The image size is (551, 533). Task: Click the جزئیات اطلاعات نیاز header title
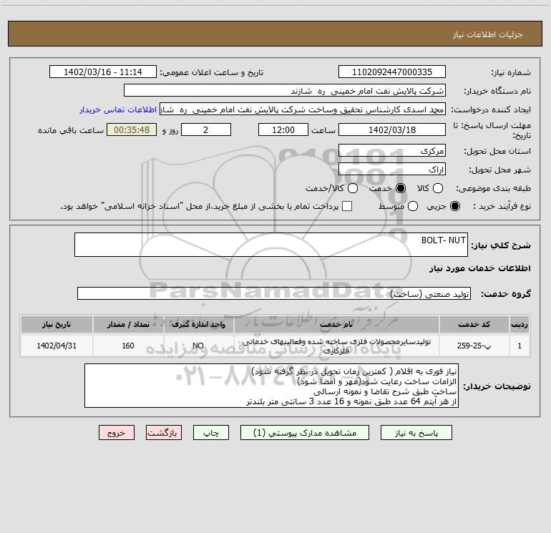coord(487,34)
